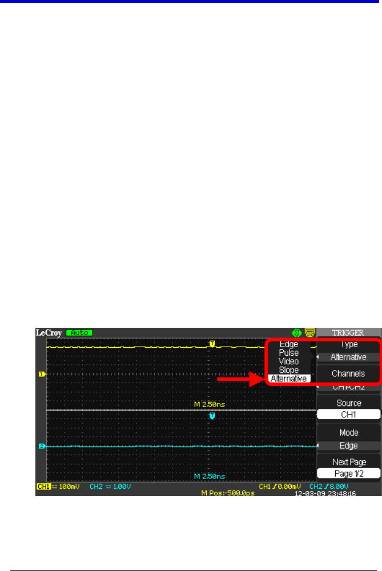Screen dimensions: 382x571
Task: Choose Video from the trigger type list
Action: point(289,361)
